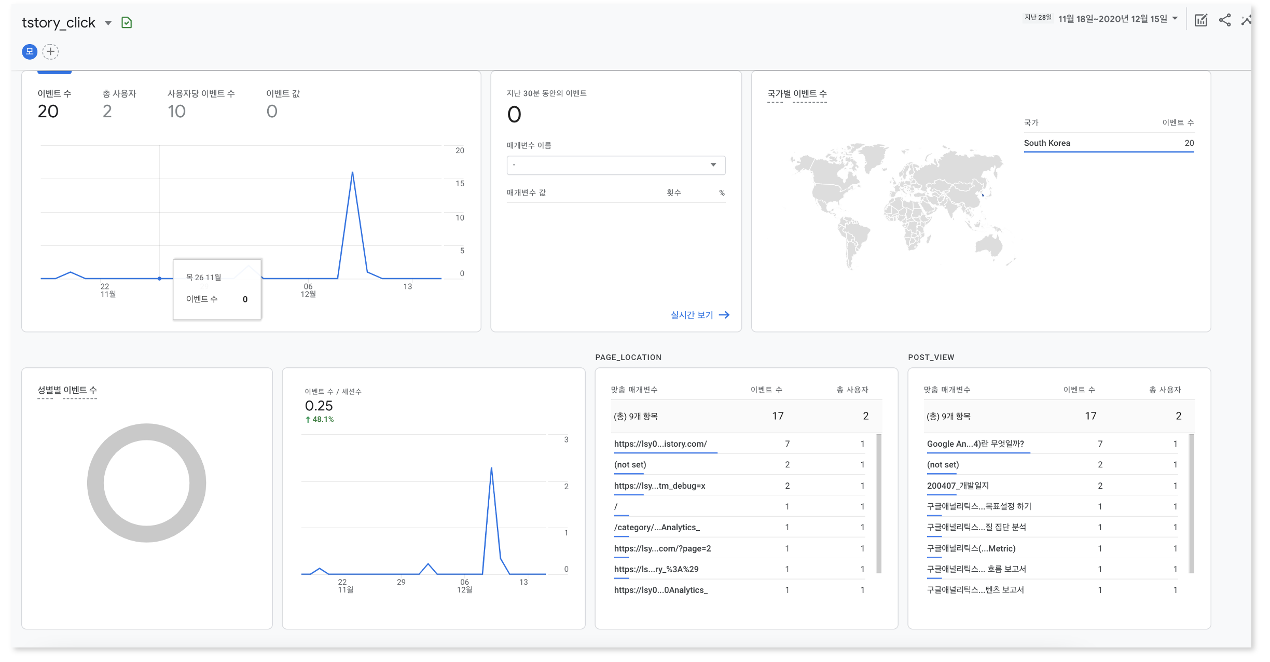Click the share report icon
The width and height of the screenshot is (1270, 662).
[x=1224, y=20]
